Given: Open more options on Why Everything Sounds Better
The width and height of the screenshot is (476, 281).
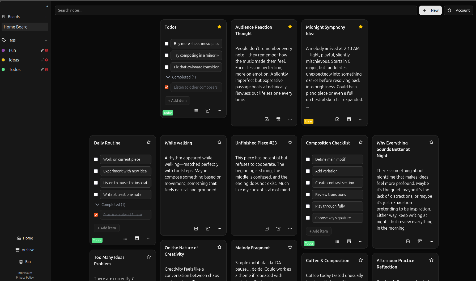Looking at the screenshot, I should 431,241.
